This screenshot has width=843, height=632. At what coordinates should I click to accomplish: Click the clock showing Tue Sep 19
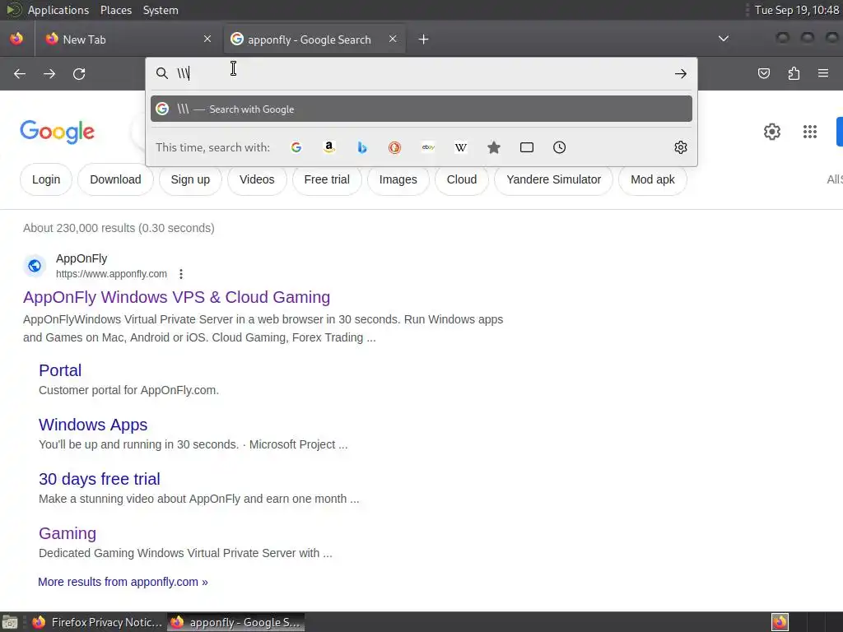tap(796, 10)
